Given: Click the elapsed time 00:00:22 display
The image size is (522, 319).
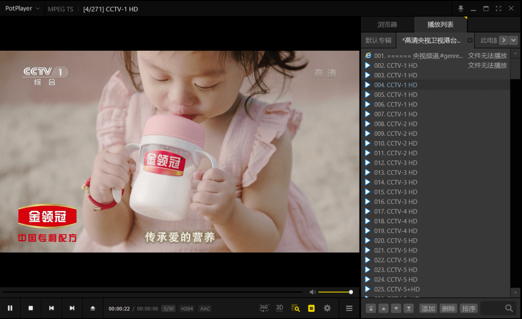Looking at the screenshot, I should (119, 309).
